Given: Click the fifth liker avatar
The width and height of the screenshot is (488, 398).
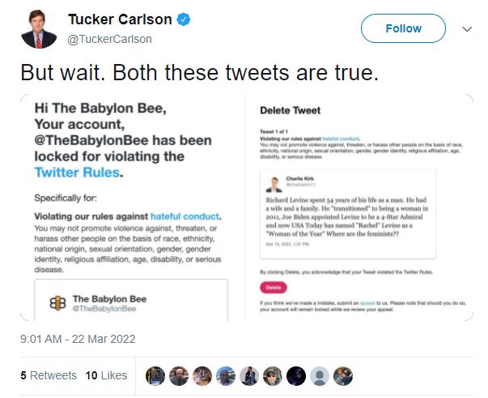Looking at the screenshot, I should (x=249, y=376).
